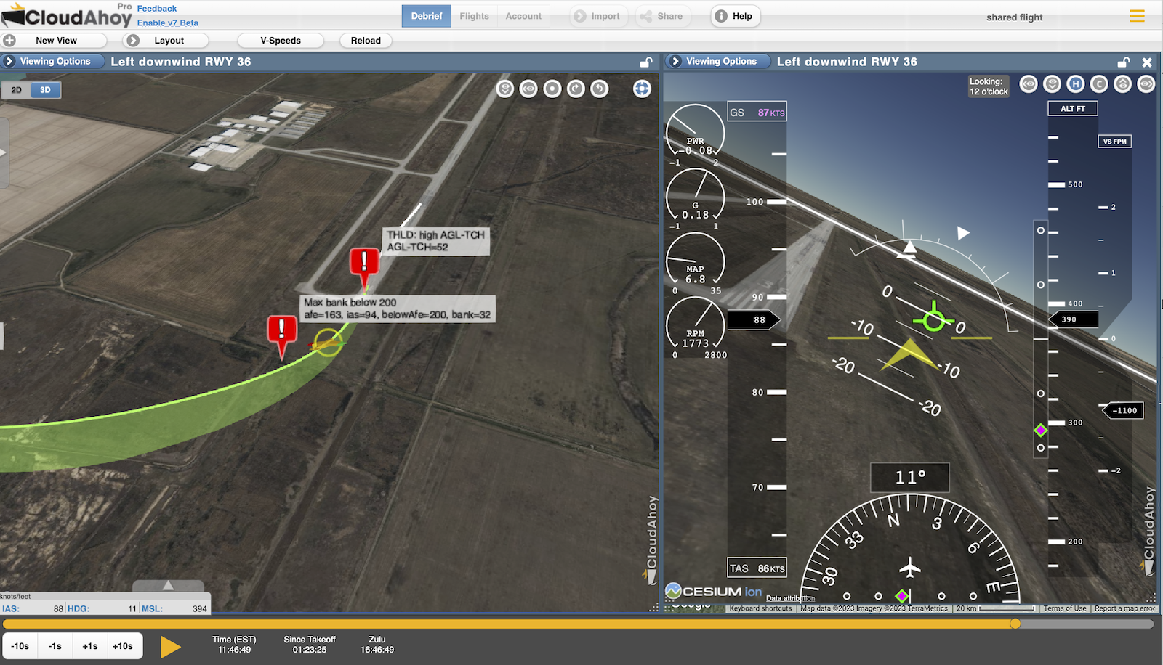Toggle the C cockpit button
The image size is (1163, 665).
(x=1099, y=84)
